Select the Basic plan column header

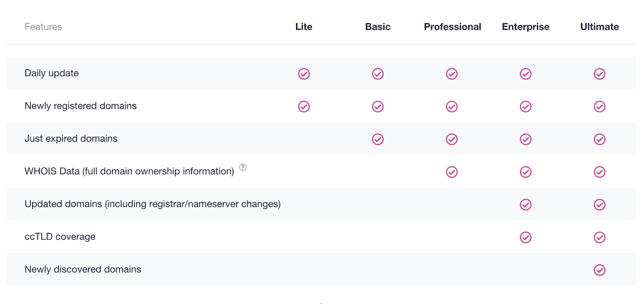(x=378, y=27)
